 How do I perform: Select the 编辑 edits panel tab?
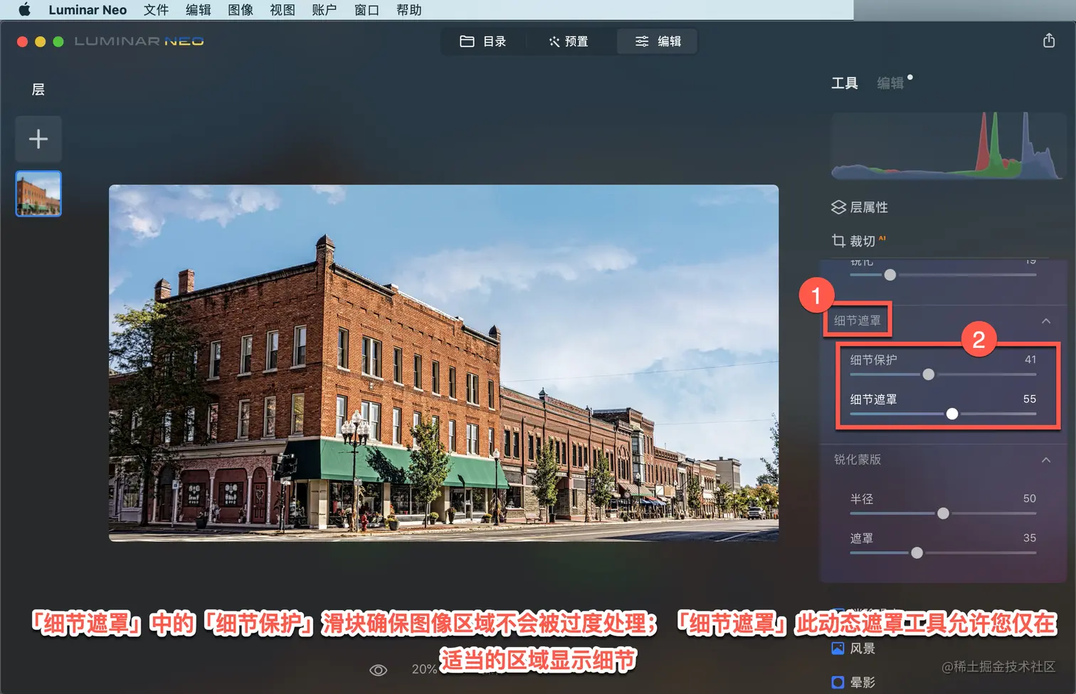click(x=890, y=83)
